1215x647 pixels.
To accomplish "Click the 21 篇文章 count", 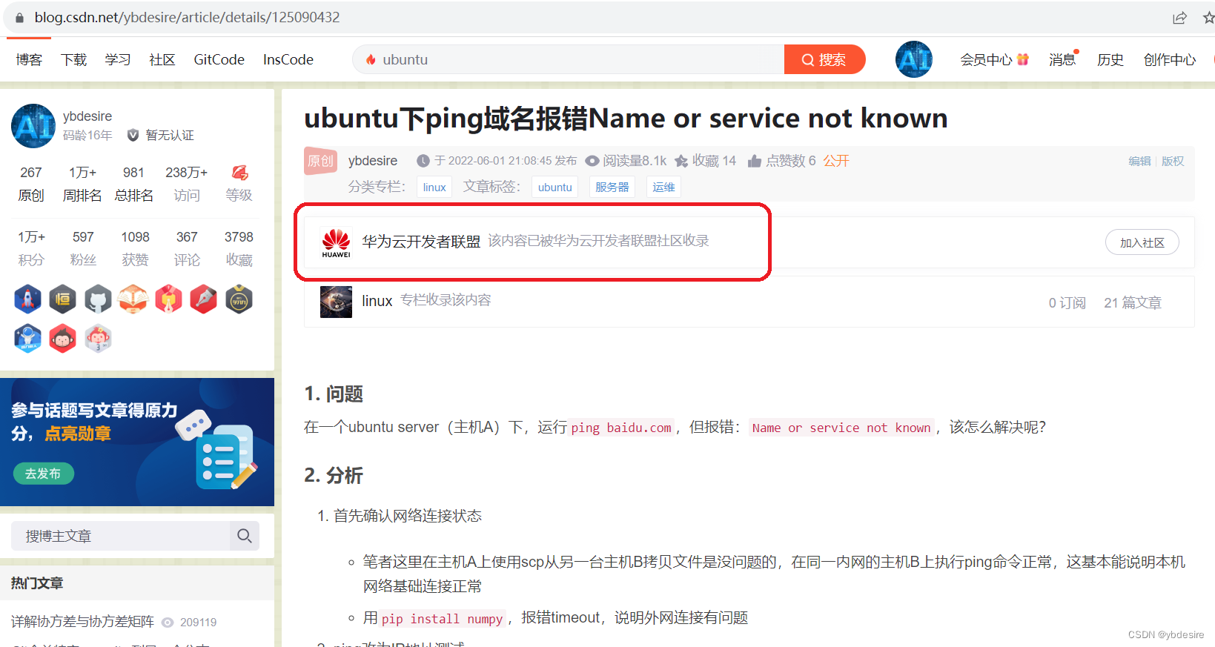I will [x=1133, y=302].
